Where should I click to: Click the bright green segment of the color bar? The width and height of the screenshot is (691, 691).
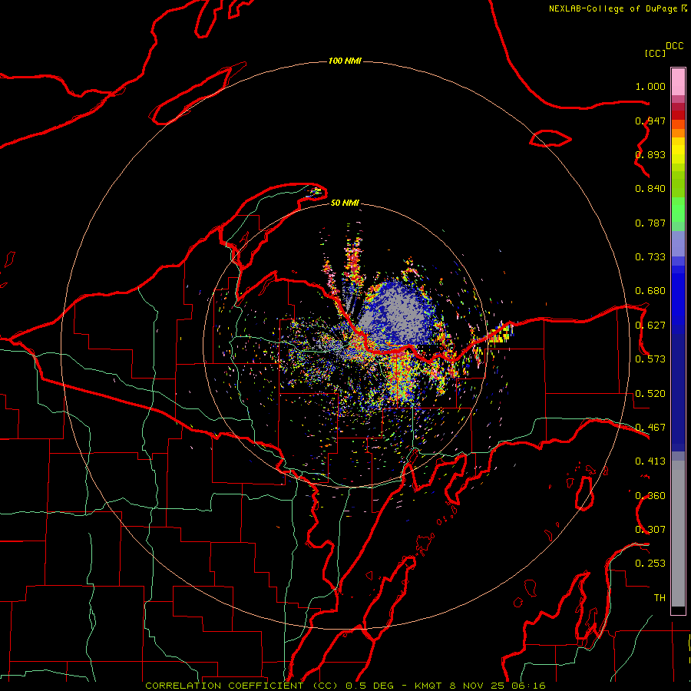coord(678,210)
